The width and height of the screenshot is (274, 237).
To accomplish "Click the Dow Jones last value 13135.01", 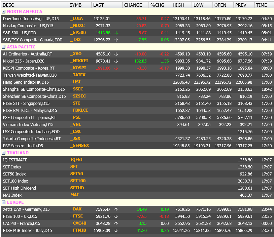I will coord(102,19).
